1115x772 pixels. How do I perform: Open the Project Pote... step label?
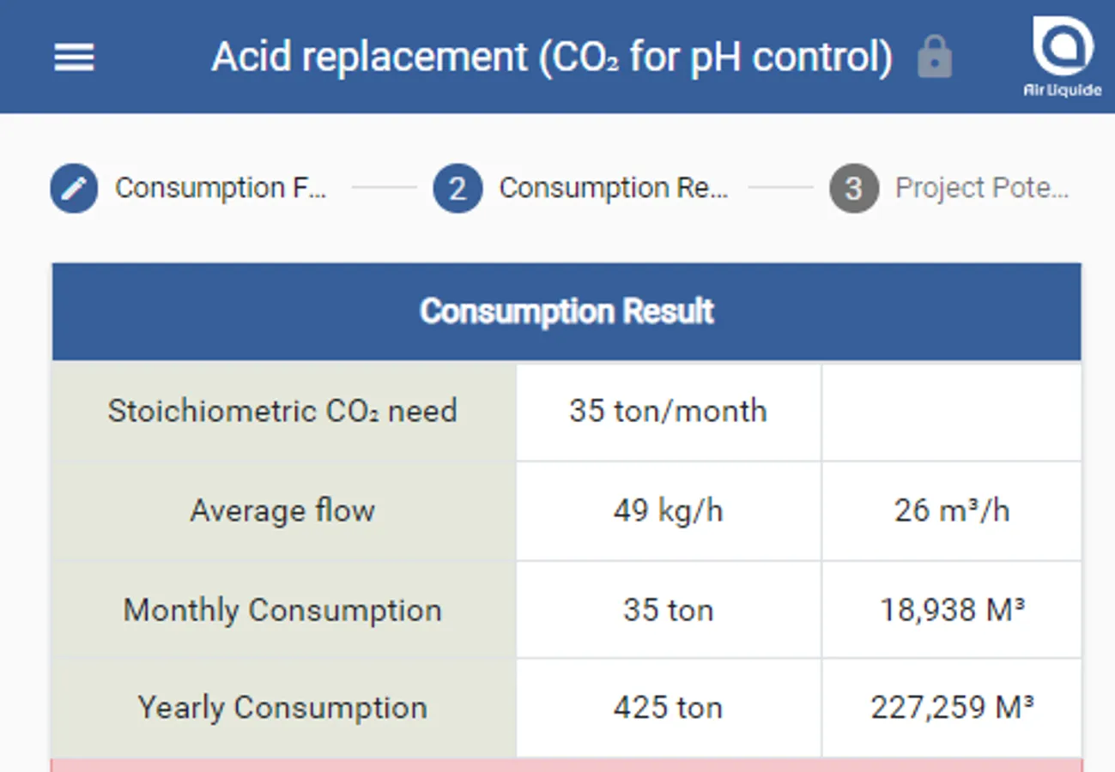pos(982,188)
